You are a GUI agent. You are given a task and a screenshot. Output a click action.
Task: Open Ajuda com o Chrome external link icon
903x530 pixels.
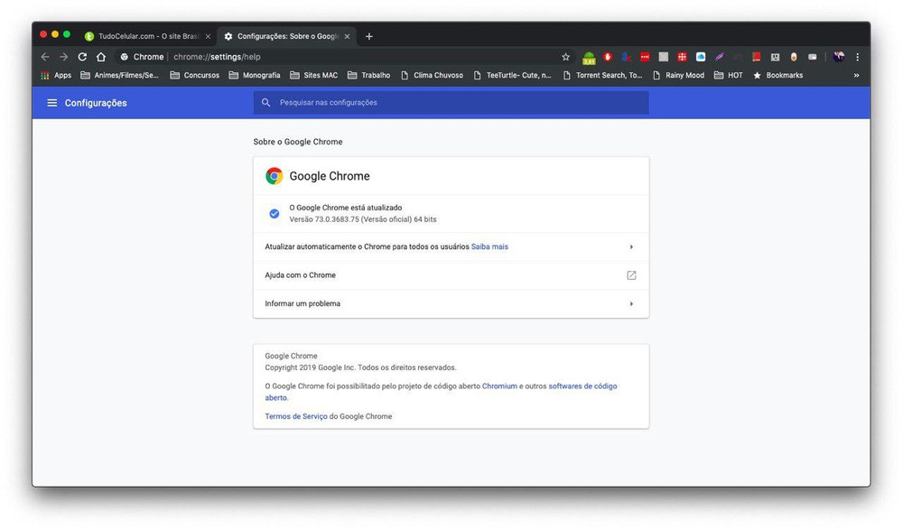[631, 274]
